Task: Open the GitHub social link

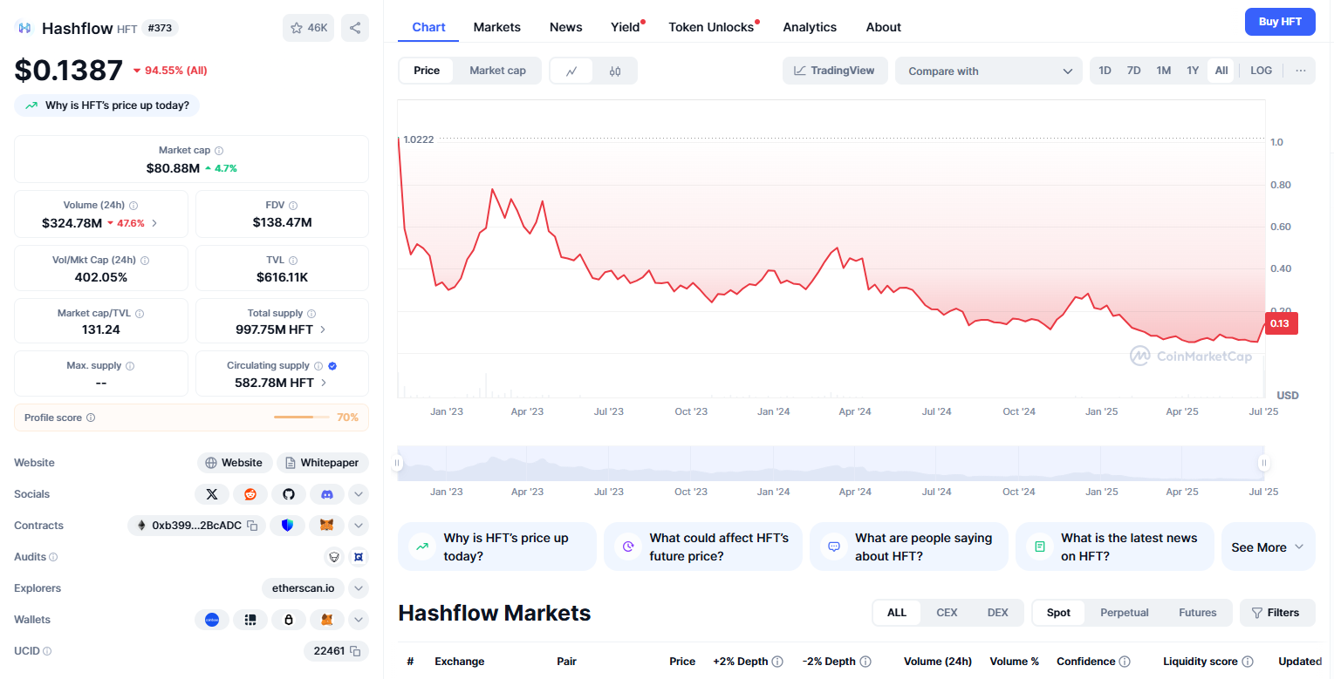Action: point(289,494)
